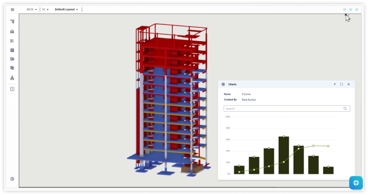Viewport: 368px width, 195px height.
Task: Open the V1 version dropdown
Action: pos(45,10)
